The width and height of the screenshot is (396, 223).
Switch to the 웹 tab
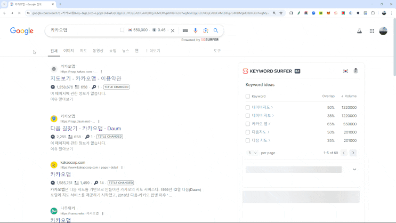(136, 51)
